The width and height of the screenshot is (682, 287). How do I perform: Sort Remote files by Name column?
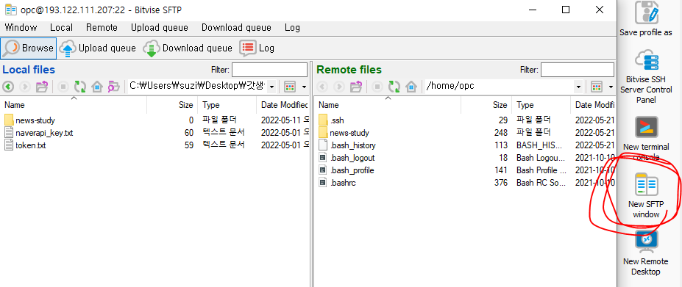tap(388, 105)
